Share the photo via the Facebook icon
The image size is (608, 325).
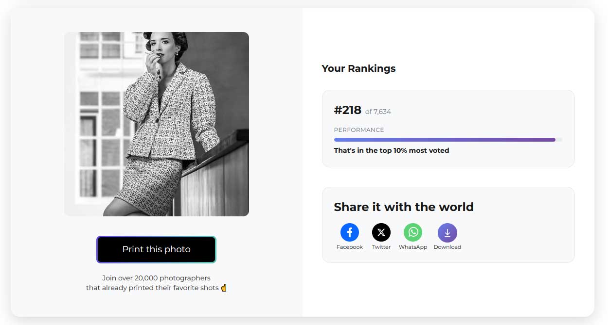tap(350, 232)
